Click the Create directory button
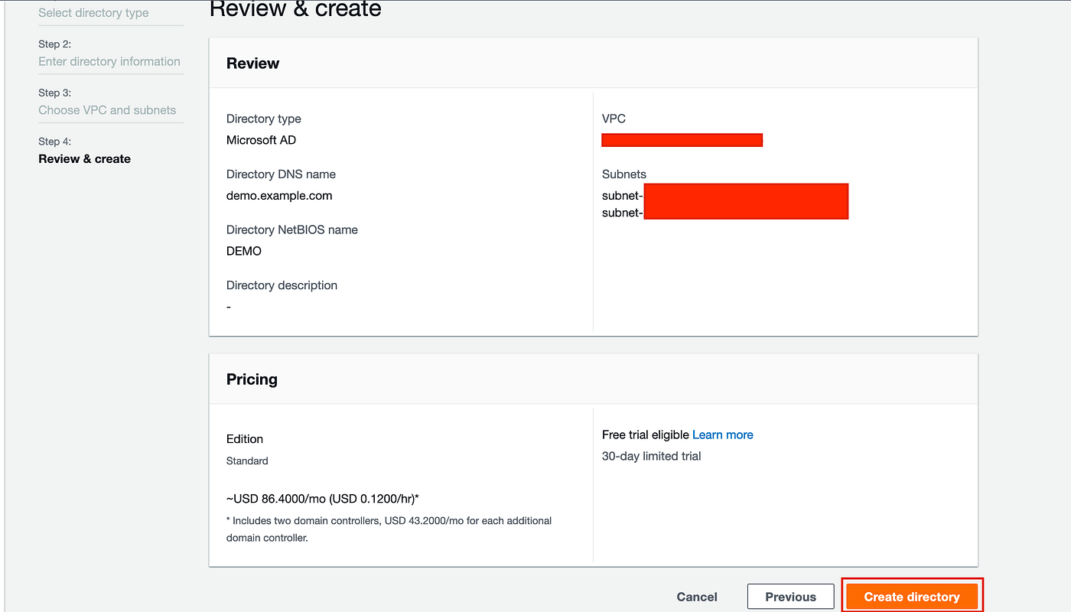The height and width of the screenshot is (612, 1071). coord(912,596)
